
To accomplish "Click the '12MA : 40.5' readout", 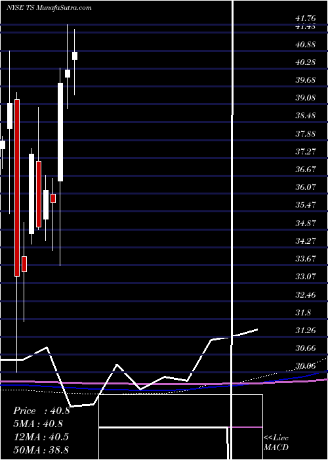I will tap(41, 436).
